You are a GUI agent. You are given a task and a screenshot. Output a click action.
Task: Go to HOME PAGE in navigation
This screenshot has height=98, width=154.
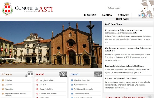(122, 19)
